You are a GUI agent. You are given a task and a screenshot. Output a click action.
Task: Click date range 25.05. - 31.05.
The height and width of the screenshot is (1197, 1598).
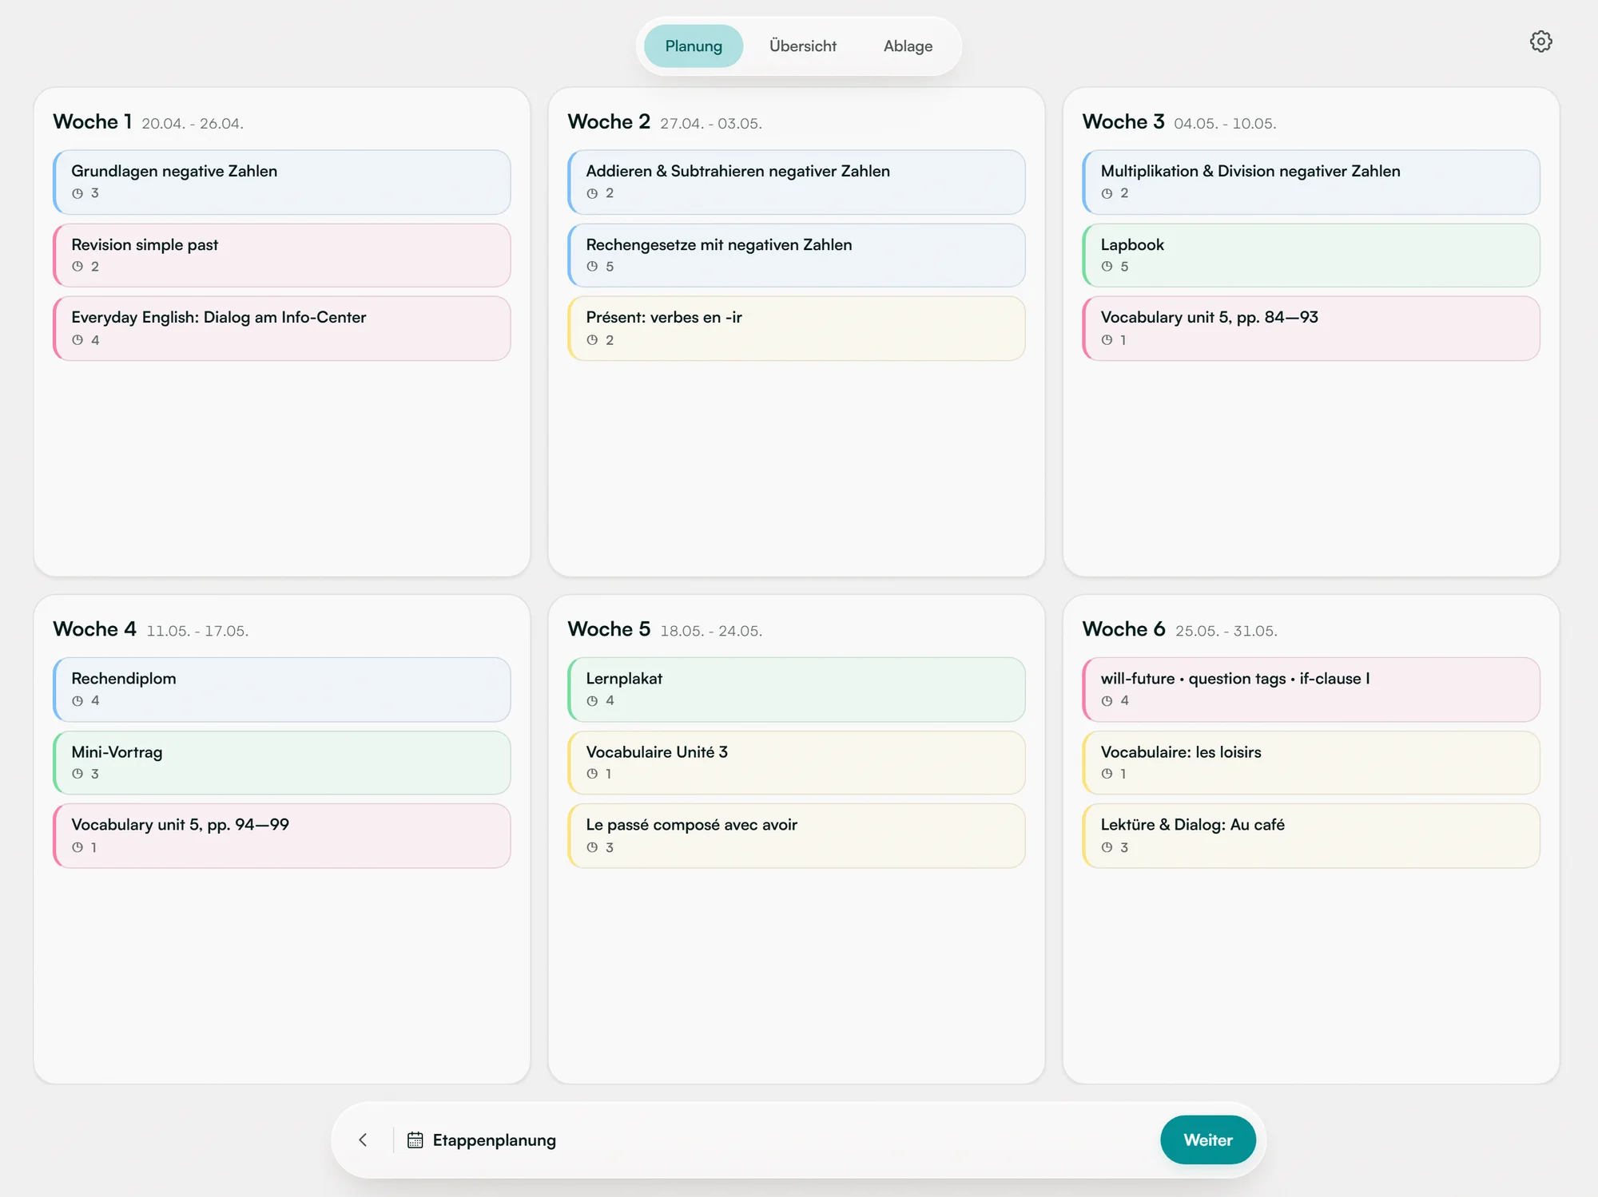[1226, 631]
